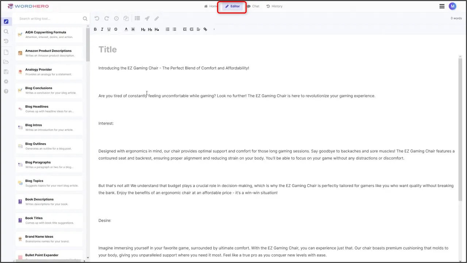The width and height of the screenshot is (467, 263).
Task: Open the M profile avatar menu
Action: pyautogui.click(x=452, y=6)
